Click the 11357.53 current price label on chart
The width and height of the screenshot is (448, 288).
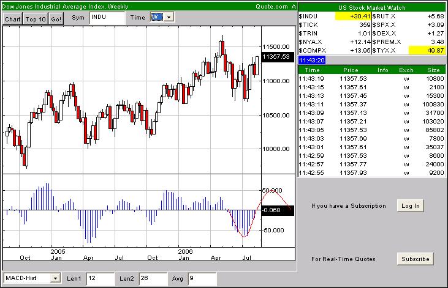[x=278, y=57]
